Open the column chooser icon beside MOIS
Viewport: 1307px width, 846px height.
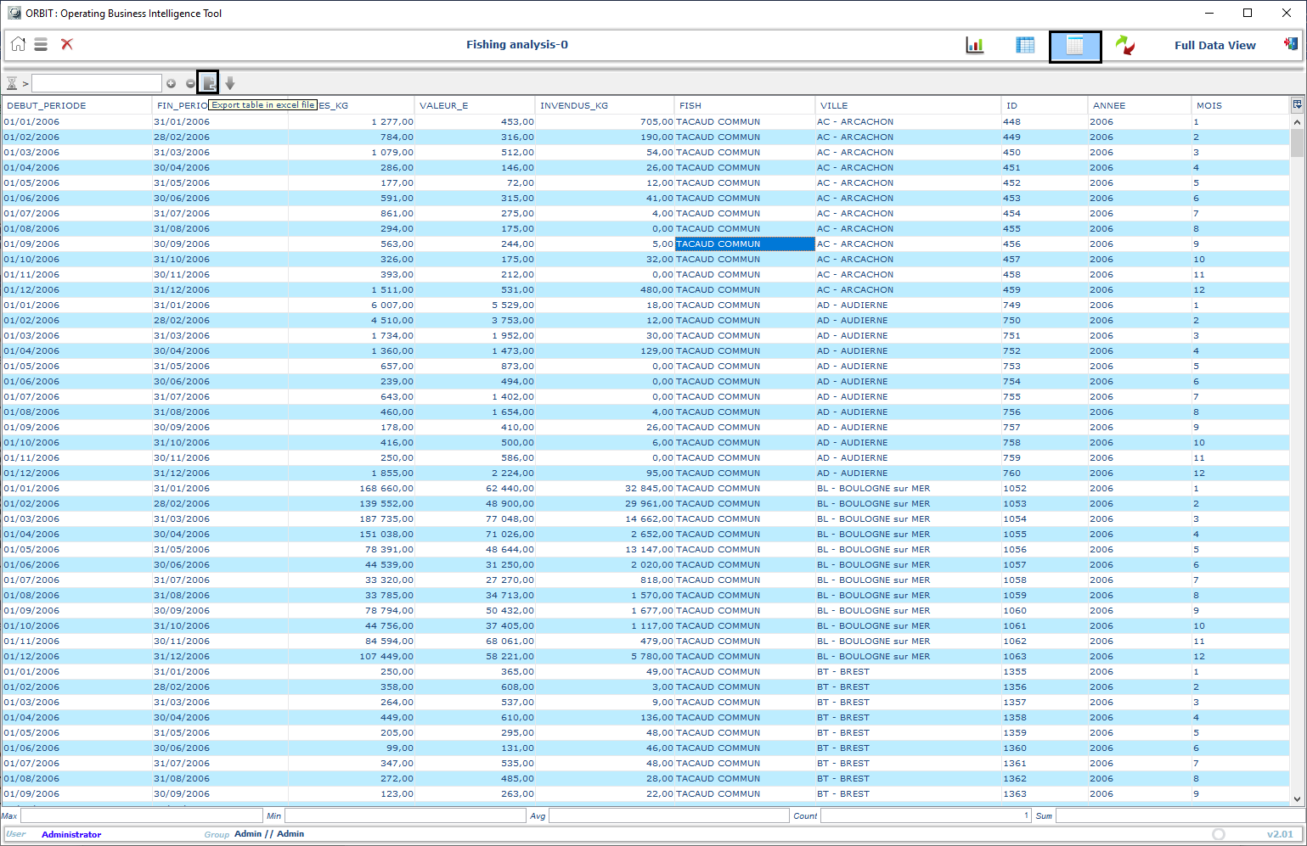coord(1297,104)
